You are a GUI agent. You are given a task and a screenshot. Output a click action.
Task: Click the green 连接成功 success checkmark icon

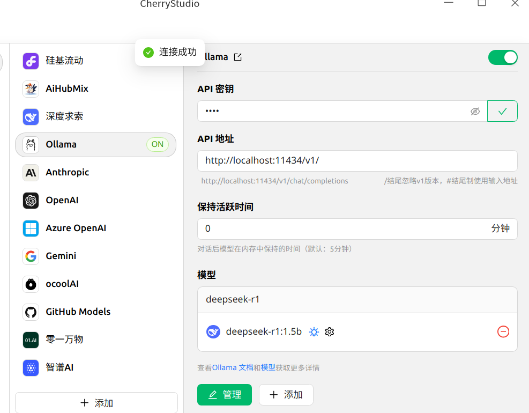point(148,53)
